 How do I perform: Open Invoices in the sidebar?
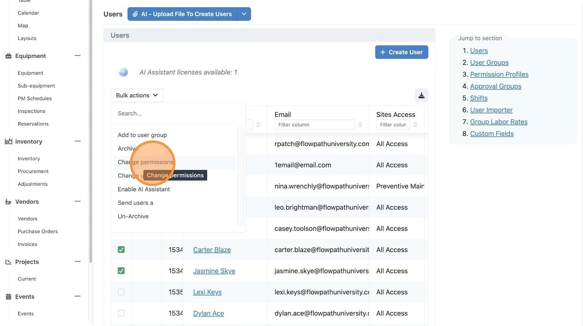28,244
